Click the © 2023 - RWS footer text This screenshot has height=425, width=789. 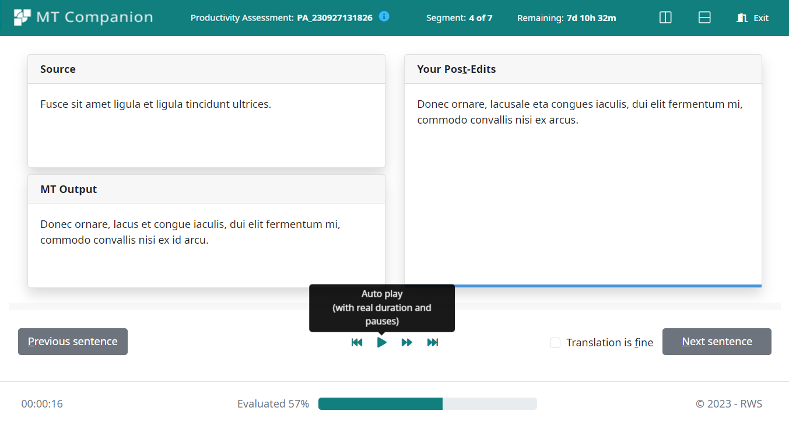click(x=729, y=403)
